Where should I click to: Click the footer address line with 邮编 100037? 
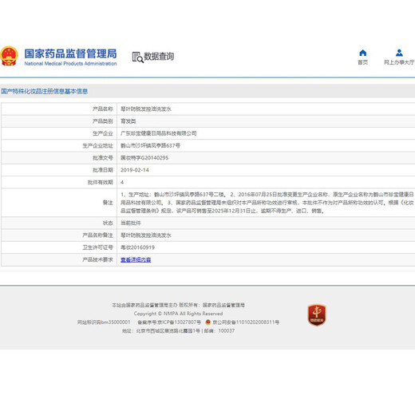[x=178, y=331]
